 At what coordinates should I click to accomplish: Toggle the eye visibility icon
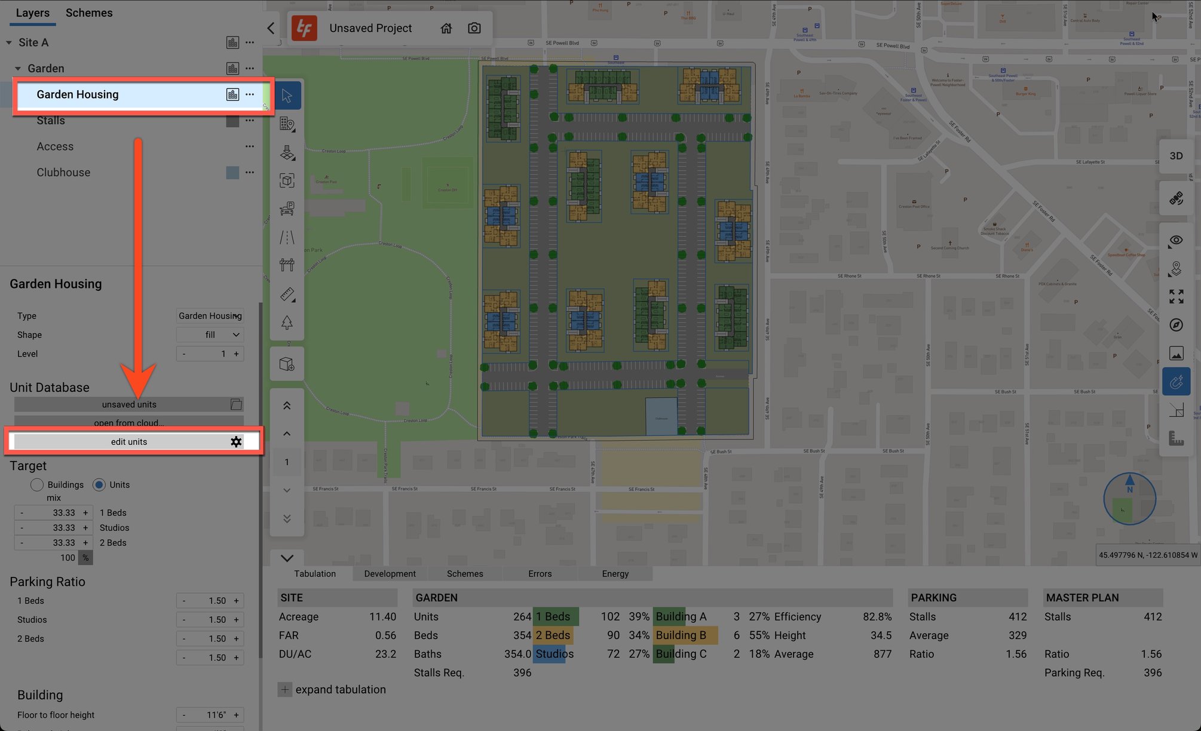pyautogui.click(x=1176, y=240)
